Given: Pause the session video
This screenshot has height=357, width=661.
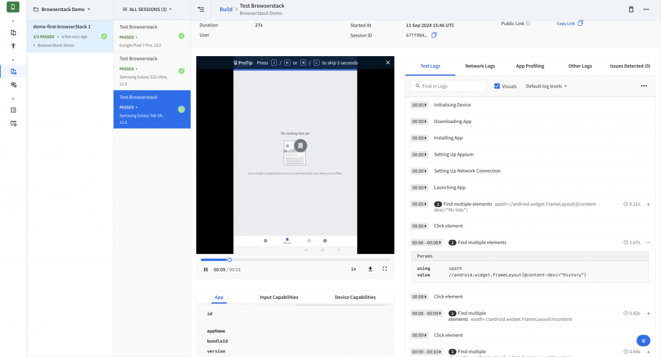Looking at the screenshot, I should coord(206,269).
